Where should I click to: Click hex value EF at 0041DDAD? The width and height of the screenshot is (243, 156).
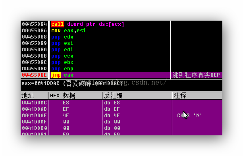pos(66,109)
